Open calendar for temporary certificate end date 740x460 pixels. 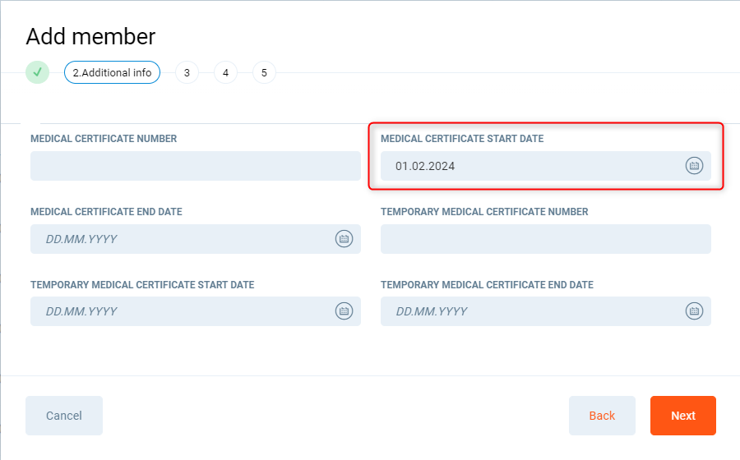pyautogui.click(x=694, y=311)
